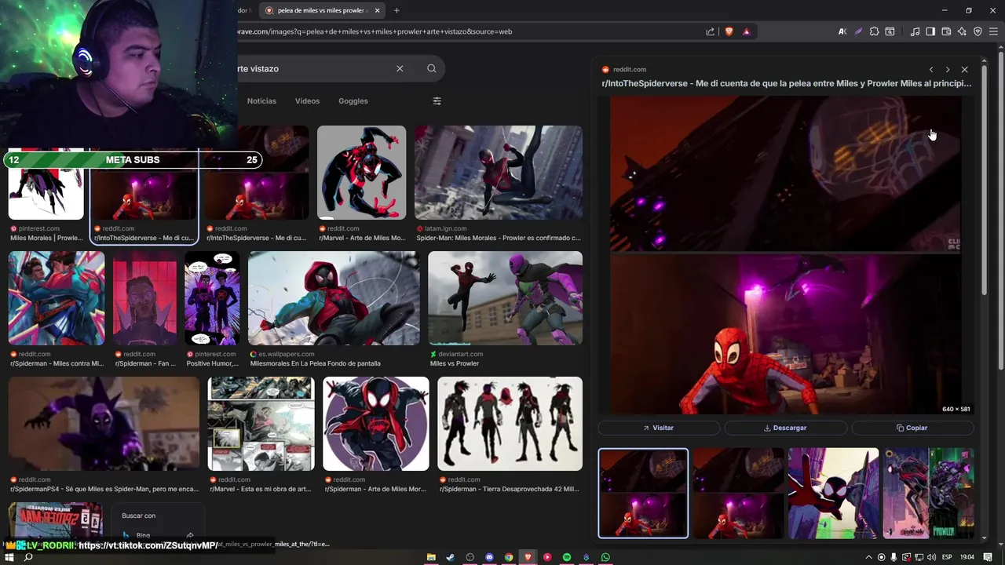This screenshot has width=1005, height=565.
Task: Open r/Marvel - Arte de Miles Mo... result
Action: 361,173
